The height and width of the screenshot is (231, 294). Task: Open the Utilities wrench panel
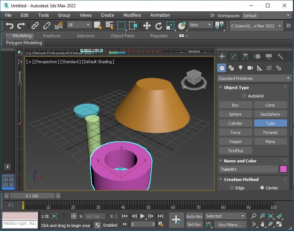[x=280, y=56]
